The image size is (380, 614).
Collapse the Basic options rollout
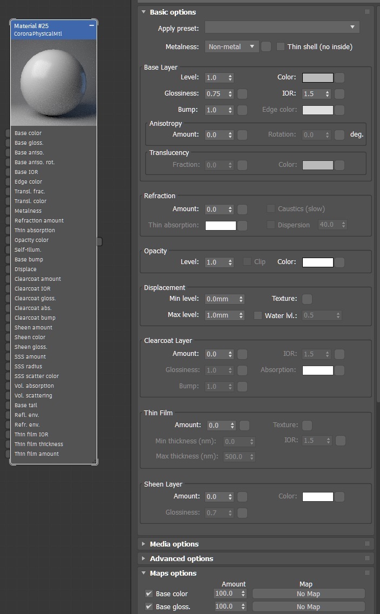tap(173, 12)
